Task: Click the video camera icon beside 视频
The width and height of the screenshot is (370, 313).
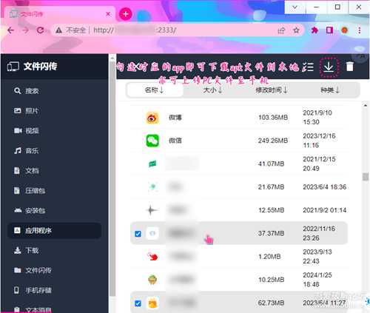Action: (18, 130)
